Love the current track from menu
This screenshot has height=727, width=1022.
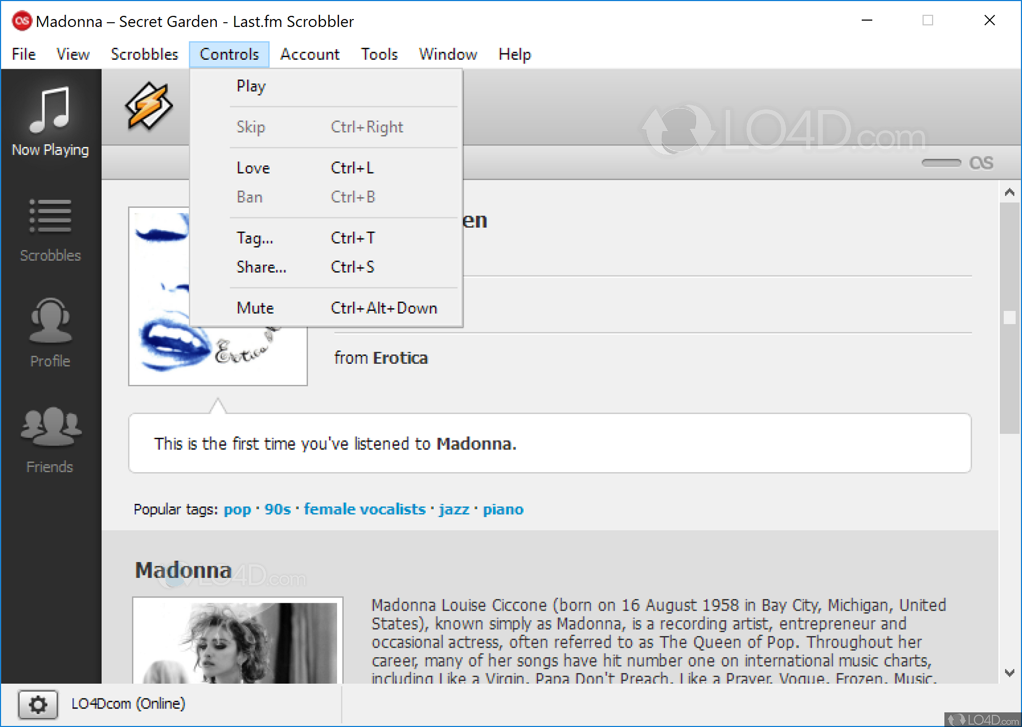click(253, 168)
